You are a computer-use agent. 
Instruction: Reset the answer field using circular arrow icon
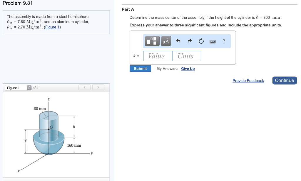(201, 41)
